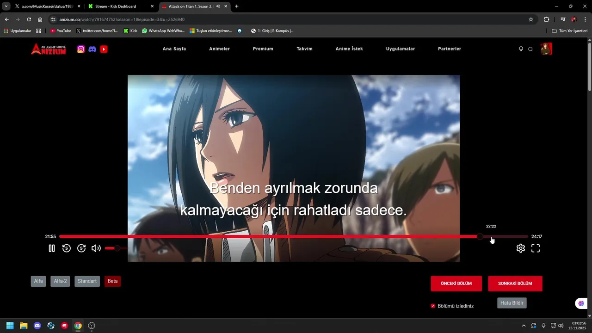Open Premium menu item
Screen dimensions: 592x333
coord(263,49)
